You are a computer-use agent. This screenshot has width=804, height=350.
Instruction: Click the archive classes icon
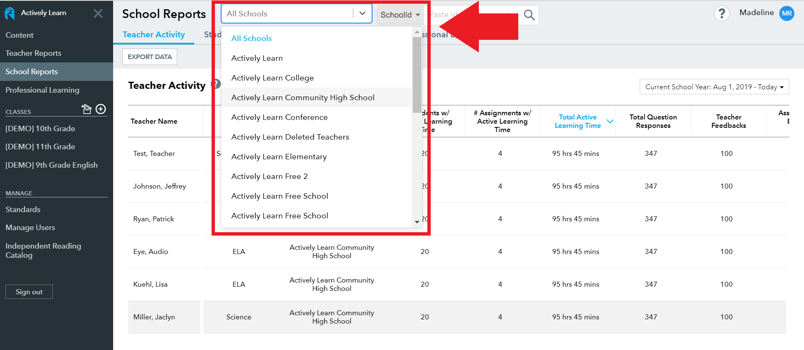[x=86, y=109]
